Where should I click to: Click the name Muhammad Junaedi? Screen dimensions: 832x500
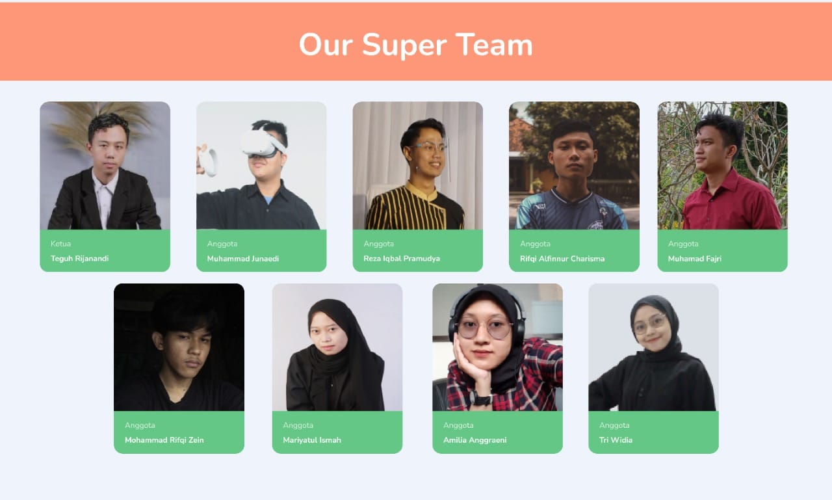pos(243,259)
